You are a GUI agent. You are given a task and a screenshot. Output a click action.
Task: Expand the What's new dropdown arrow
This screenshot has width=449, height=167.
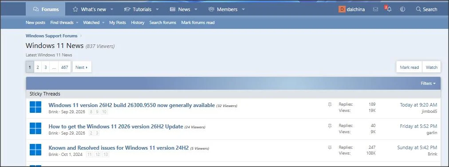click(112, 9)
